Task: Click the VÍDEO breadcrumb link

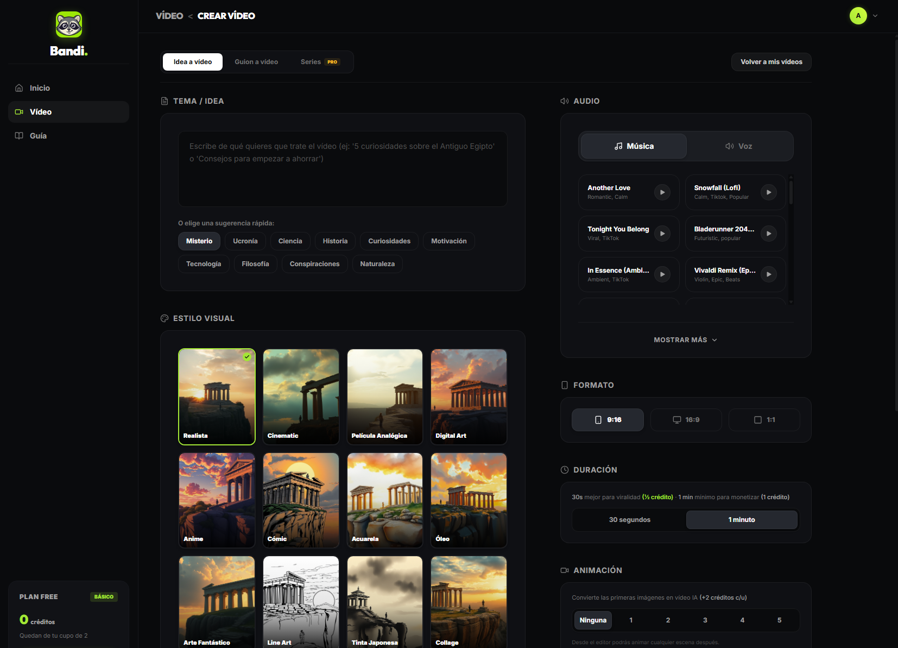Action: (x=169, y=16)
